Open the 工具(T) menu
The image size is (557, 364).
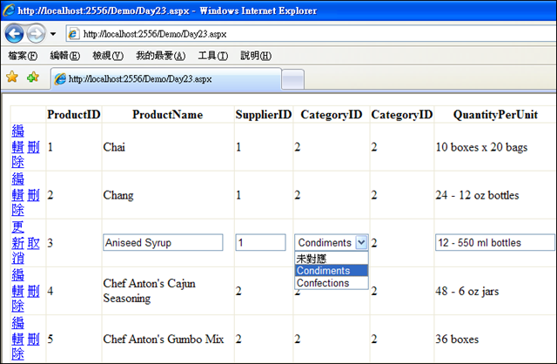(212, 56)
